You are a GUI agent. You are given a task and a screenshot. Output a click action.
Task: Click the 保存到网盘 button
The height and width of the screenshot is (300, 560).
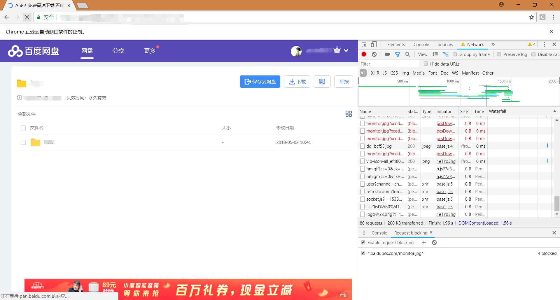pyautogui.click(x=260, y=82)
